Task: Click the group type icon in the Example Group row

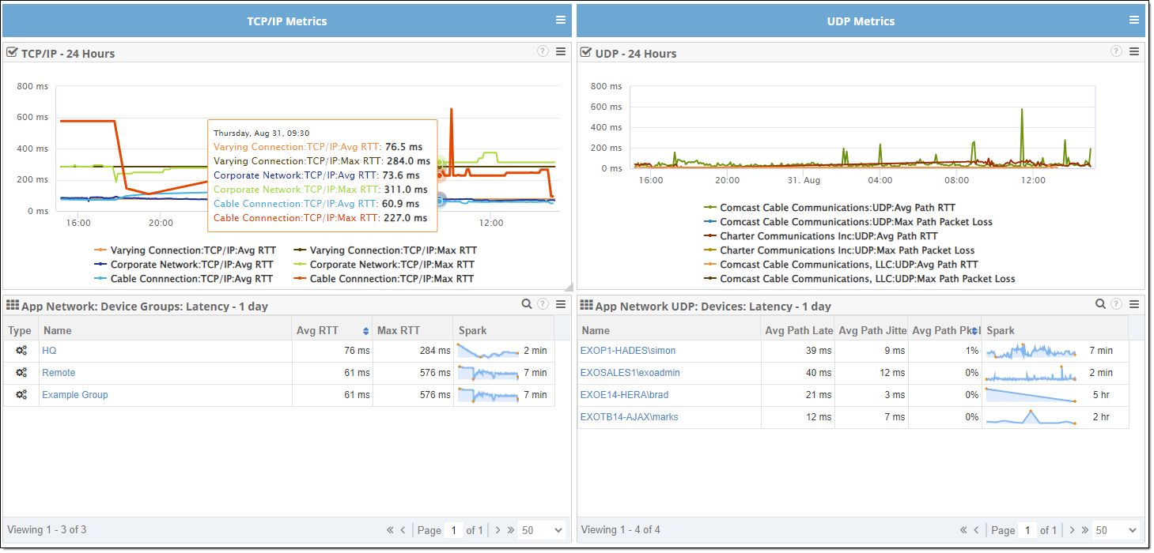Action: point(21,395)
